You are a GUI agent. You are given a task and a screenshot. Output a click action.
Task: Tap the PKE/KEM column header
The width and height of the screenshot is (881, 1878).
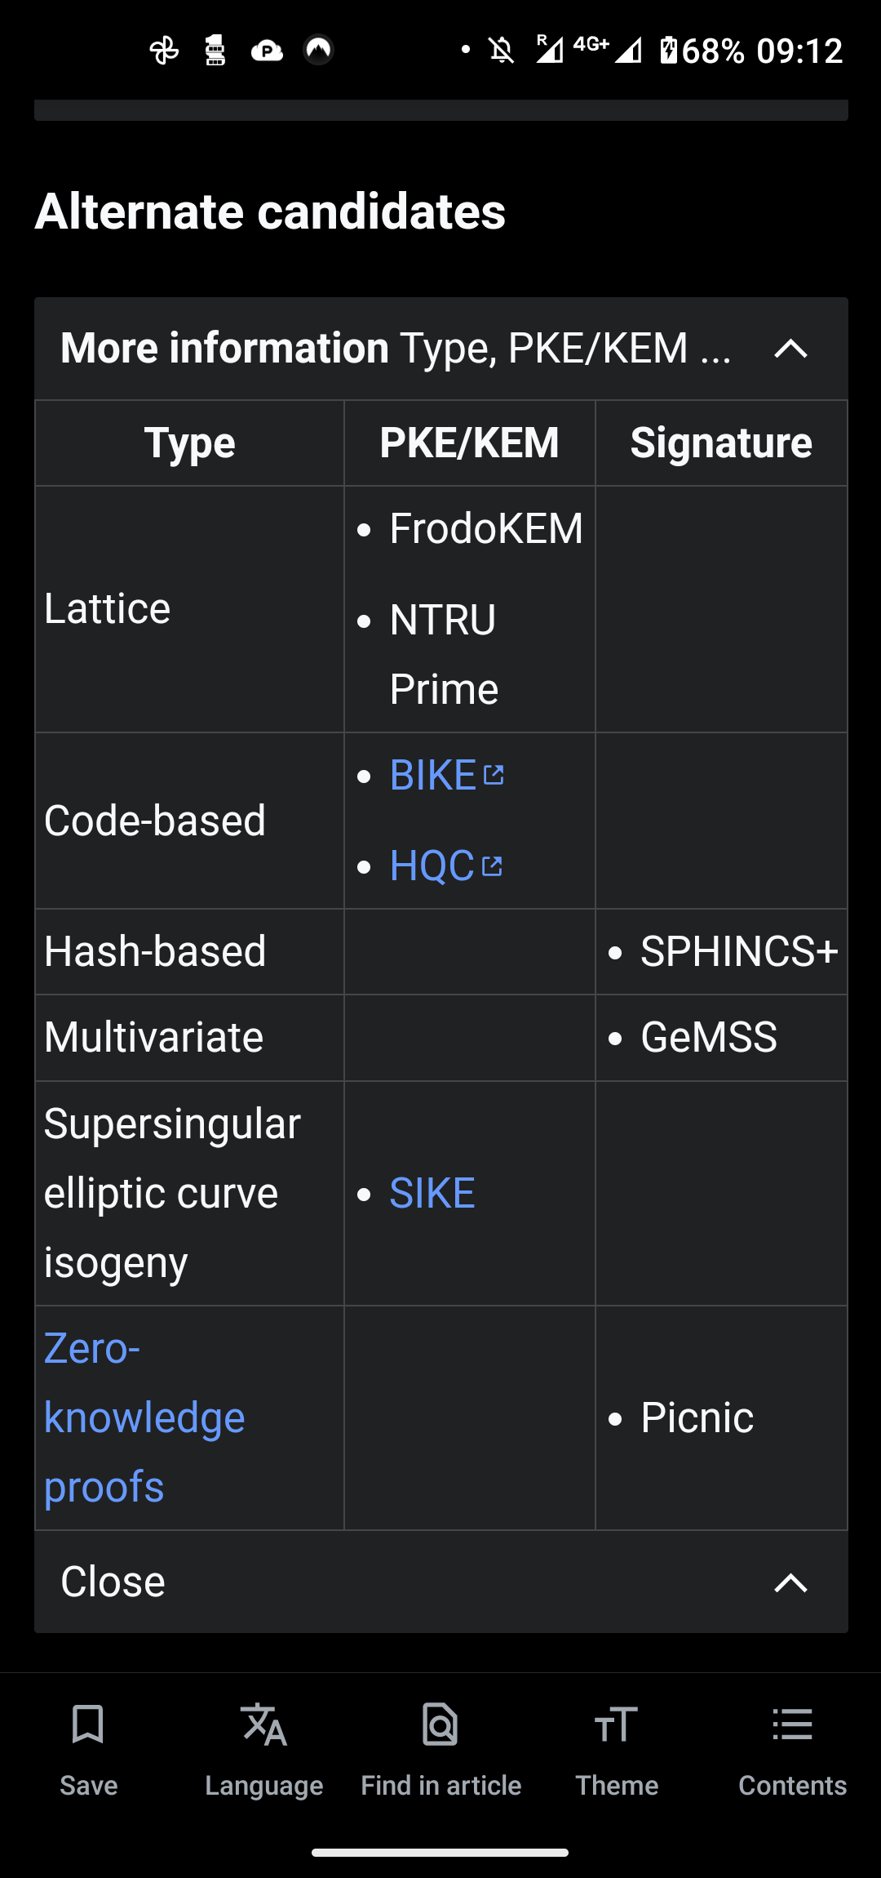pos(469,443)
